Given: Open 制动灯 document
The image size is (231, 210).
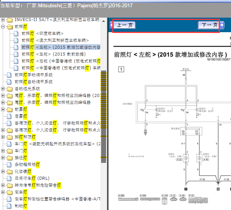Looking at the screenshot, I should 21,206.
